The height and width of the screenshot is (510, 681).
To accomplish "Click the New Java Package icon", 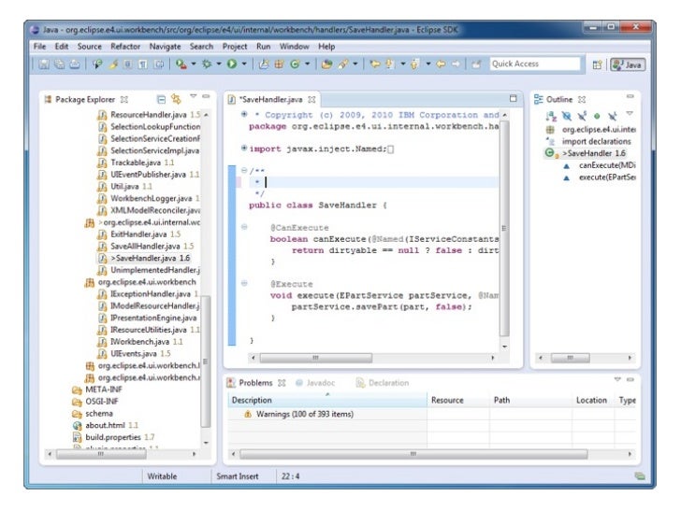I will pyautogui.click(x=279, y=64).
